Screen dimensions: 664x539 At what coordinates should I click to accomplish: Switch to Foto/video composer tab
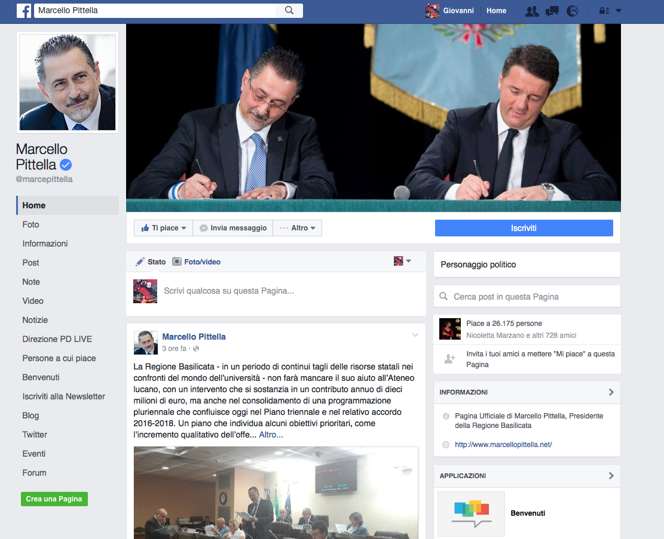coord(197,262)
